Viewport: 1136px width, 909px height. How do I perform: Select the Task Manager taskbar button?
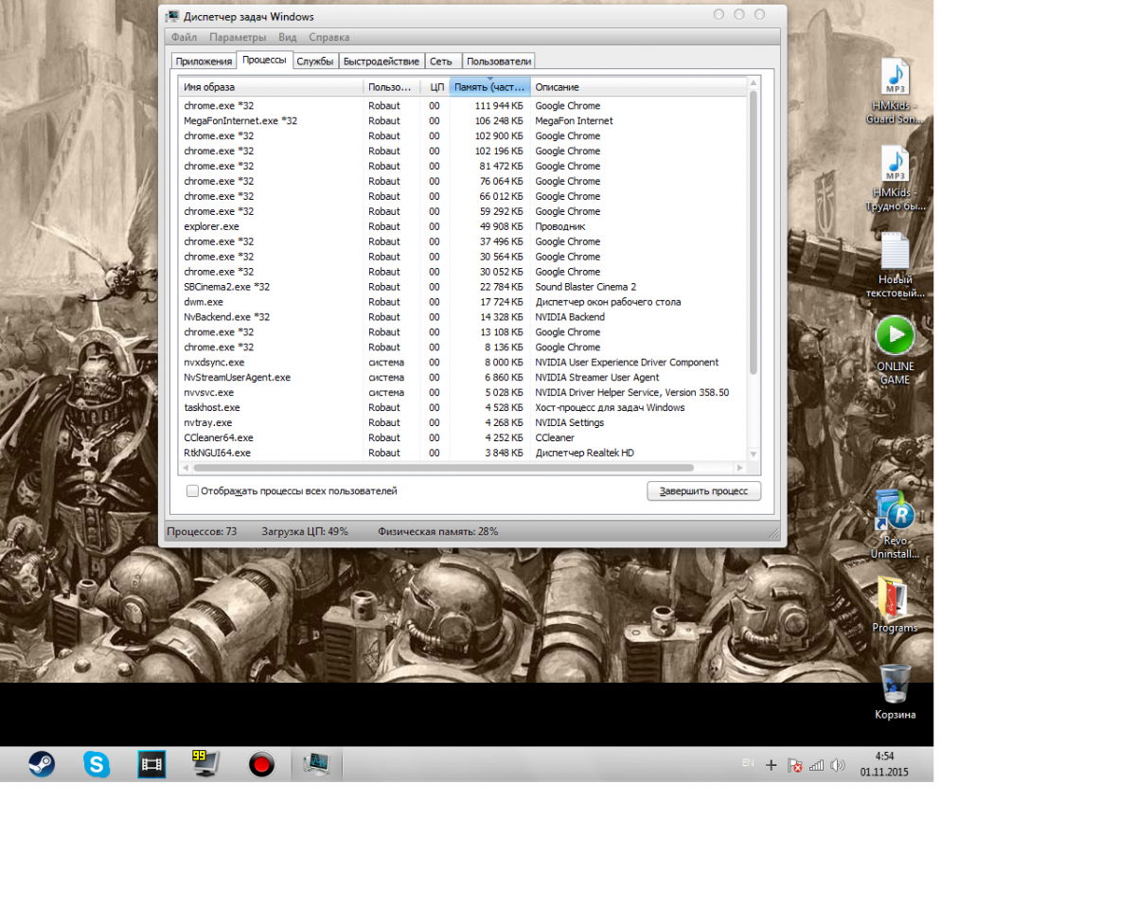pyautogui.click(x=316, y=764)
